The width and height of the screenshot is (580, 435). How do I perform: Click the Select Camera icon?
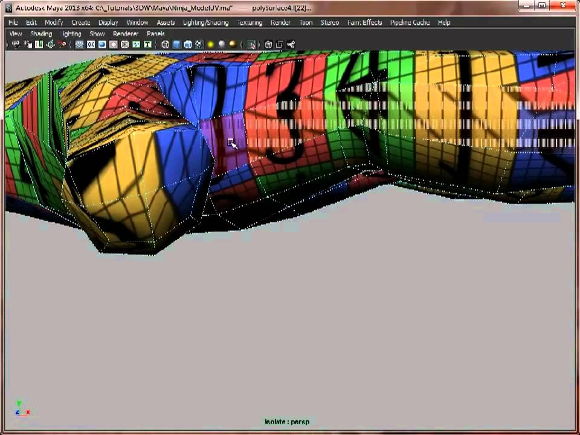tap(16, 45)
